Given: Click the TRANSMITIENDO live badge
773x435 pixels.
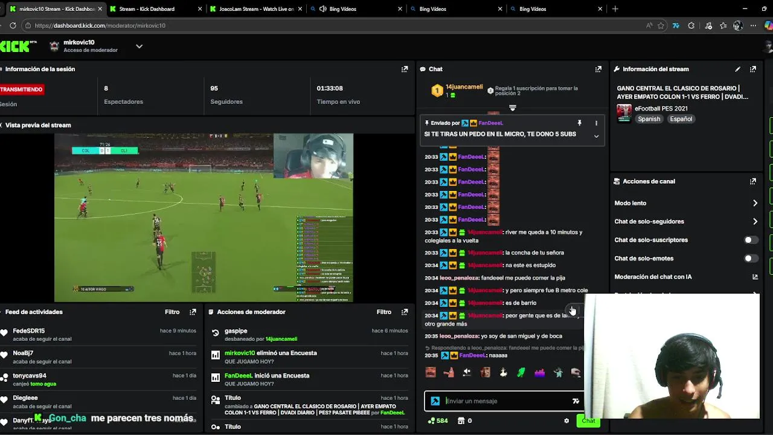Looking at the screenshot, I should tap(22, 89).
